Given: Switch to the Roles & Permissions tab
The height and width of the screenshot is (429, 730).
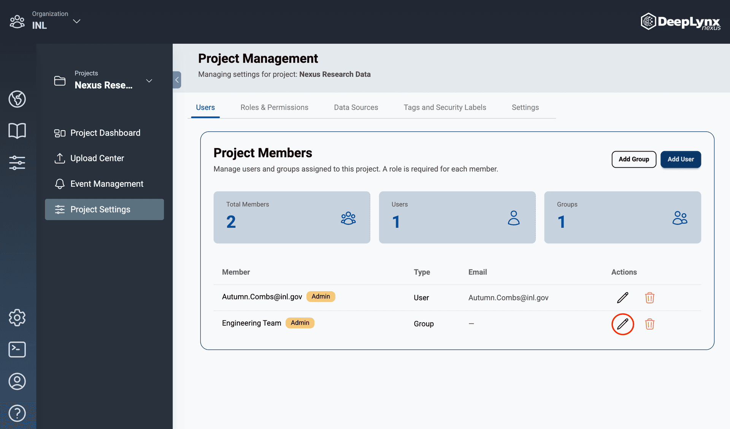Looking at the screenshot, I should pos(275,107).
